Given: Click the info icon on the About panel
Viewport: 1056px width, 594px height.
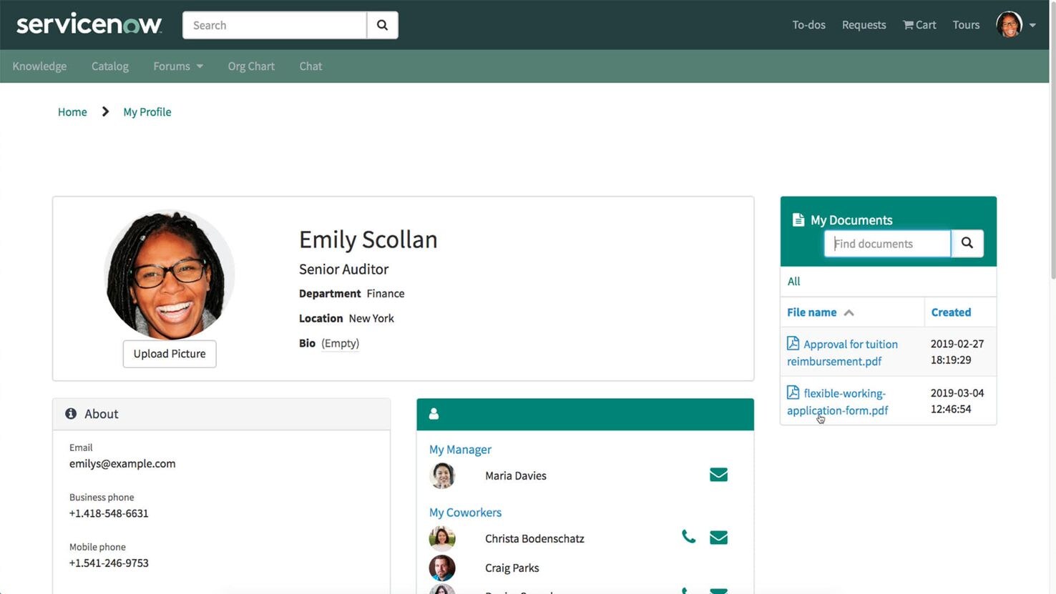Looking at the screenshot, I should (x=70, y=413).
